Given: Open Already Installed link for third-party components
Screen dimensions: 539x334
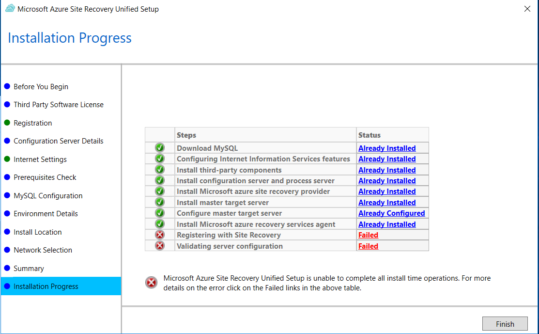Looking at the screenshot, I should [x=387, y=170].
